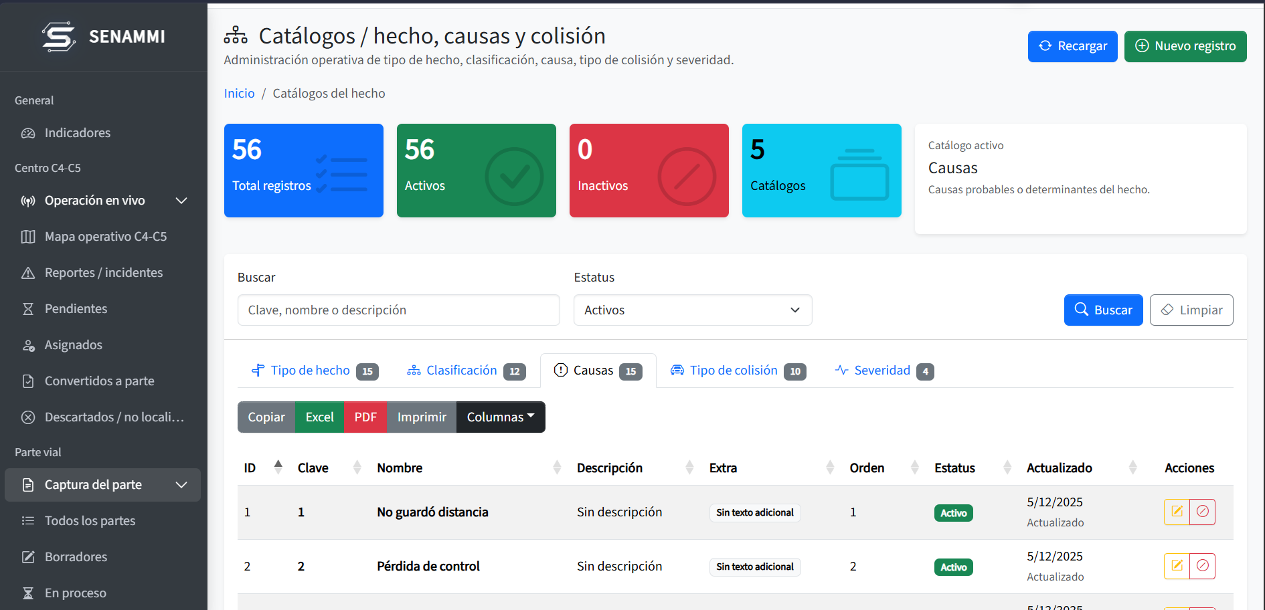Click the 'No guardó distancia' name cell
Screen dimensions: 1265x610
coord(432,512)
